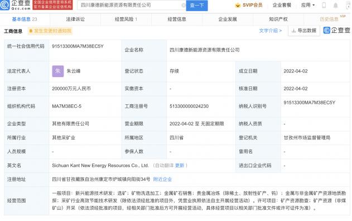Open 文字介绍 link
Screen dimensions: 352x221
(x=271, y=31)
